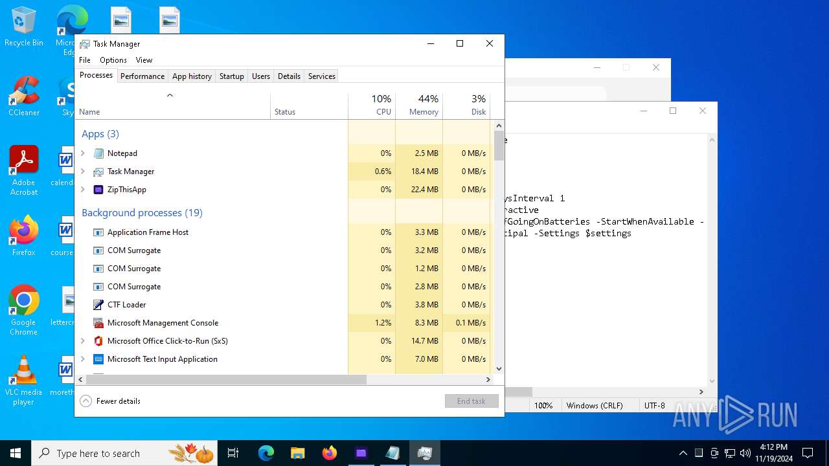
Task: Click Notepad's horizontal scrollbar right arrow
Action: coord(701,392)
